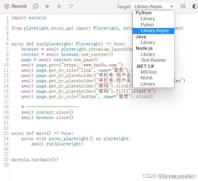Resume script with the play icon
The height and width of the screenshot is (181, 198).
[x=47, y=6]
